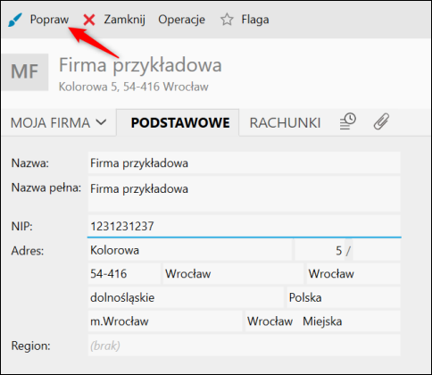Click the Adres: label
The image size is (432, 375).
tap(28, 251)
